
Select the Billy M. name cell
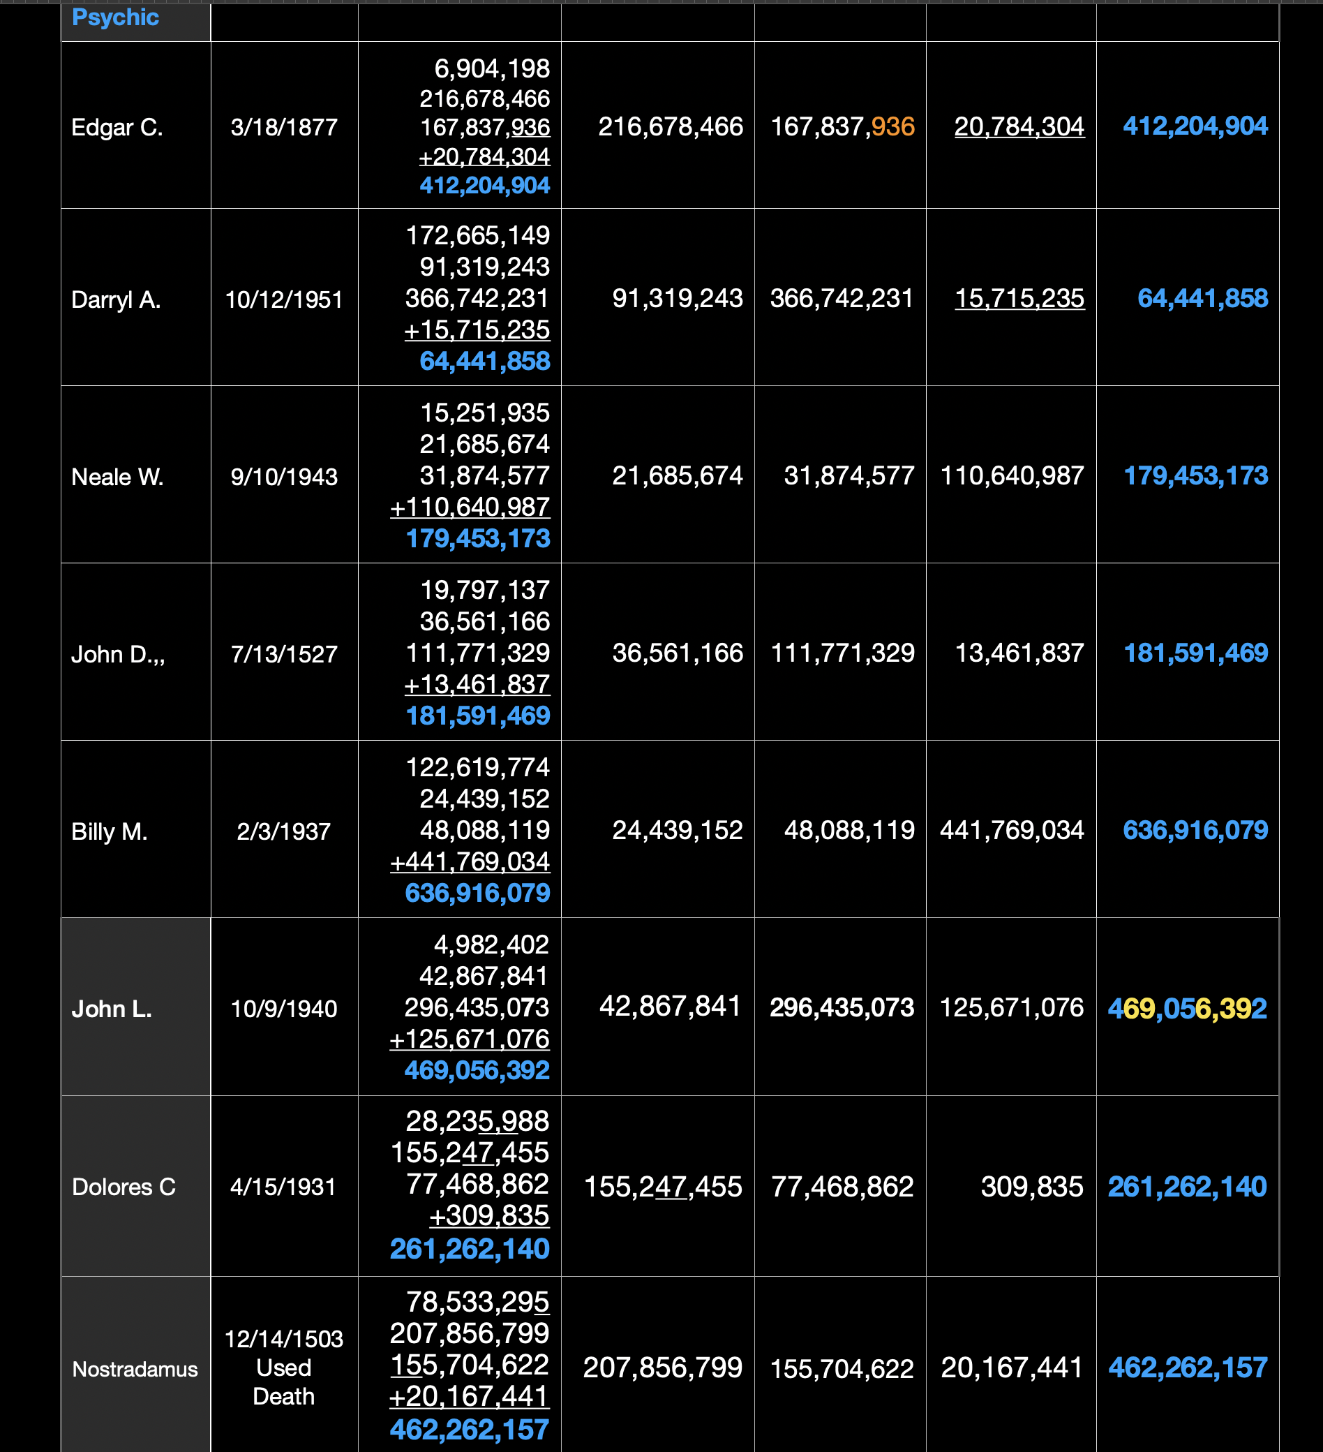[x=110, y=831]
